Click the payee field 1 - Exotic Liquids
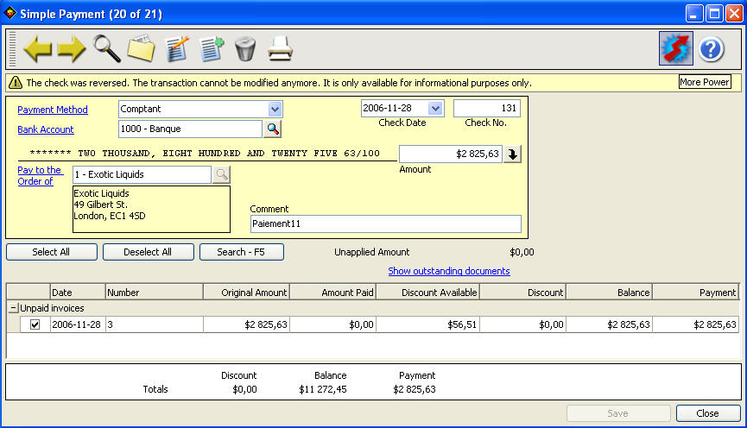The image size is (747, 428). pyautogui.click(x=142, y=174)
